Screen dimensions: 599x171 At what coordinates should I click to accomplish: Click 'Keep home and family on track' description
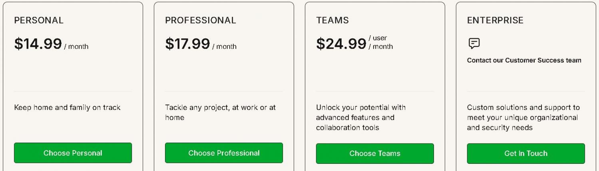(67, 107)
